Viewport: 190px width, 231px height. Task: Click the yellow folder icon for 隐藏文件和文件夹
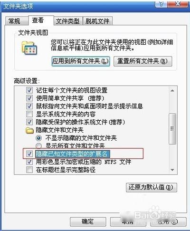click(x=29, y=130)
